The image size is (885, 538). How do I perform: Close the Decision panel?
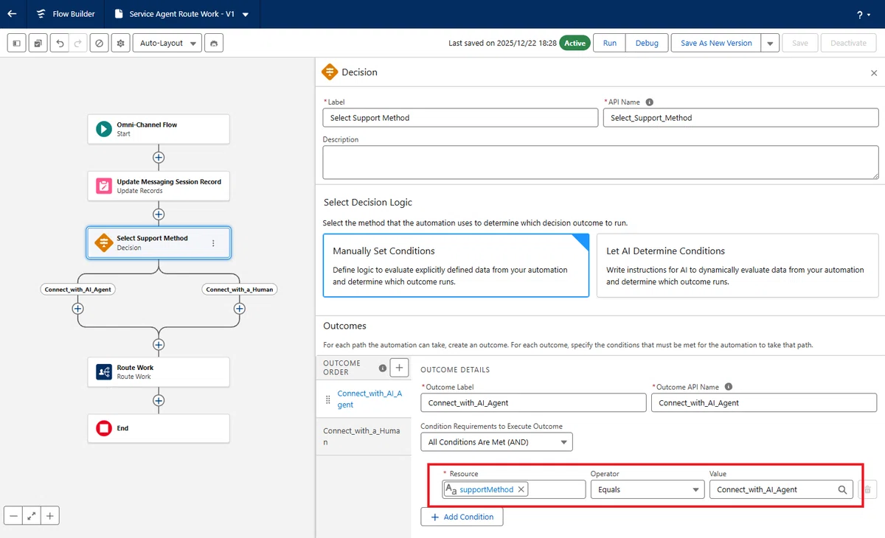[874, 73]
